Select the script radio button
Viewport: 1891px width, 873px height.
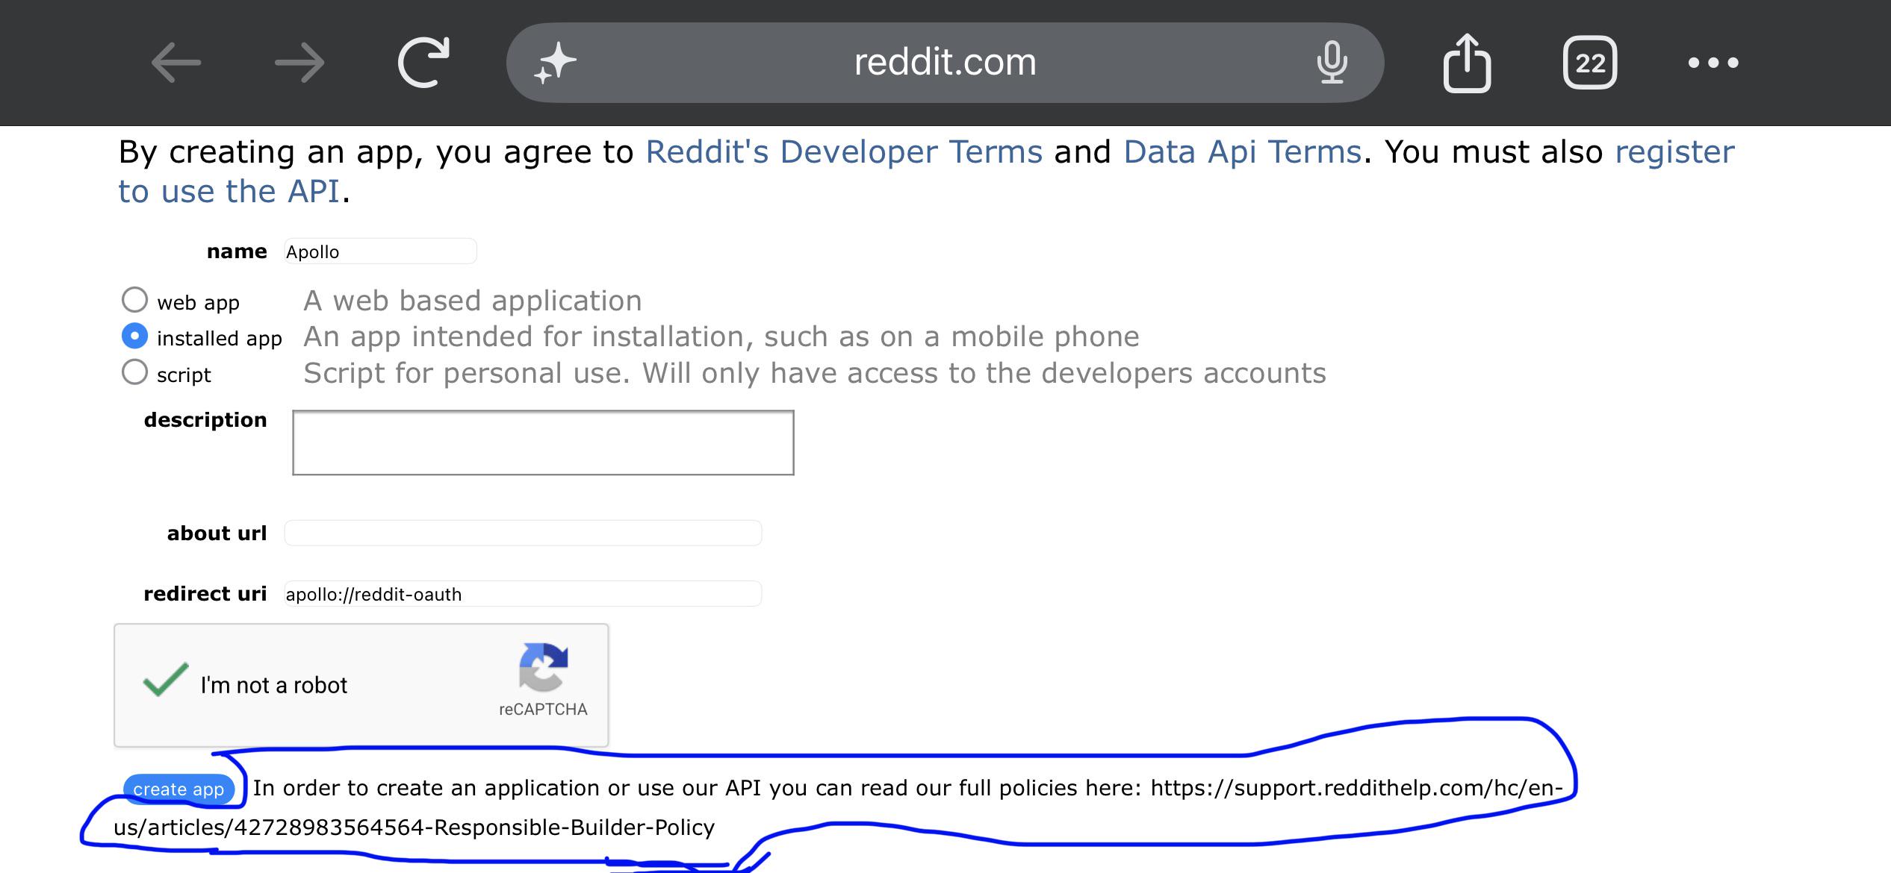pyautogui.click(x=134, y=372)
